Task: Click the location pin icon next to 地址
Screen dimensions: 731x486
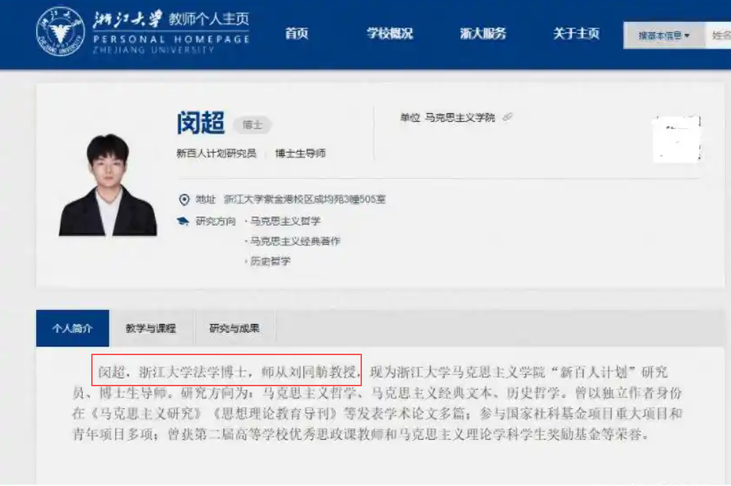Action: 184,199
